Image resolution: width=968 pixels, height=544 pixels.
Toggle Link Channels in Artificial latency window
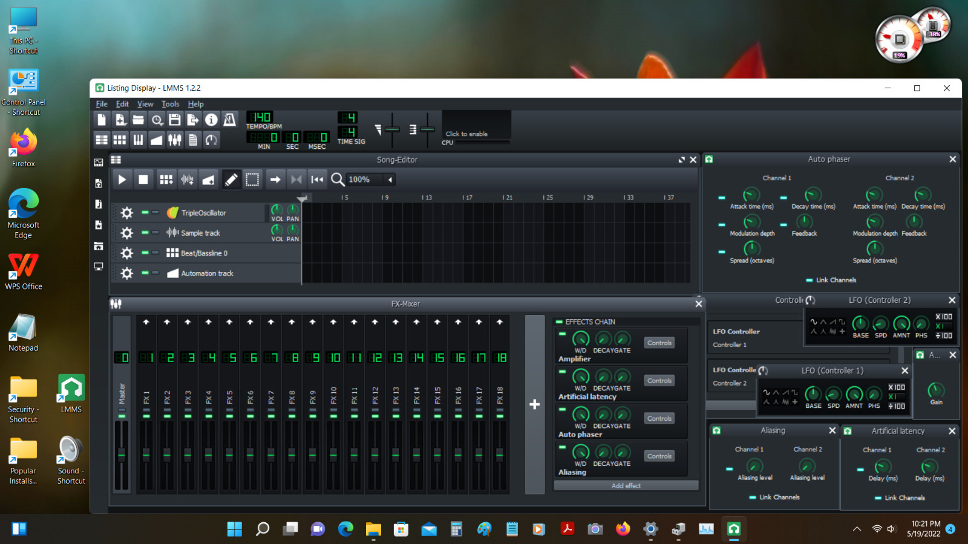coord(878,498)
